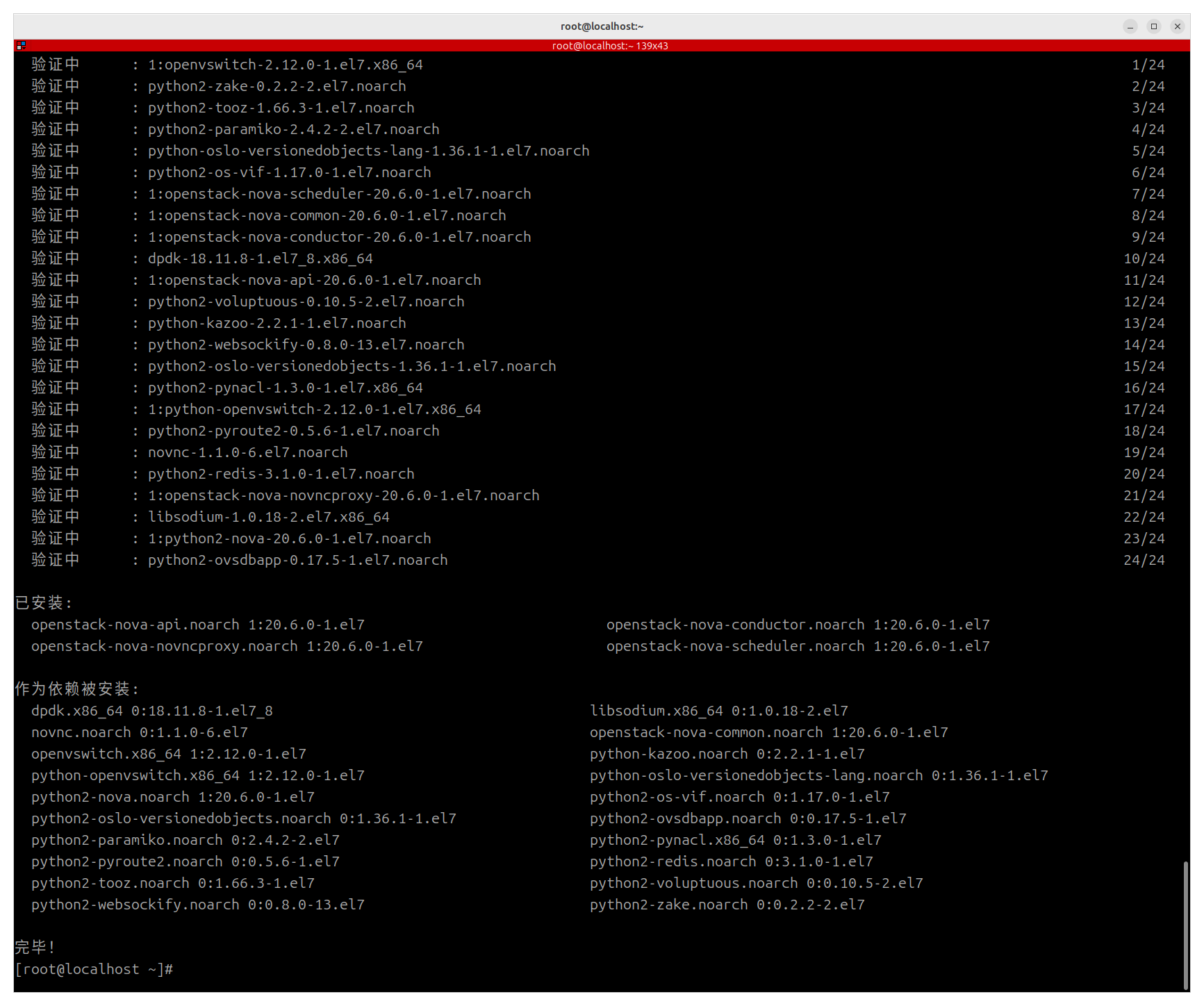The image size is (1204, 1006).
Task: Click dependency python2-nova.noarch 1:20.6.0-1.el7
Action: (x=173, y=797)
